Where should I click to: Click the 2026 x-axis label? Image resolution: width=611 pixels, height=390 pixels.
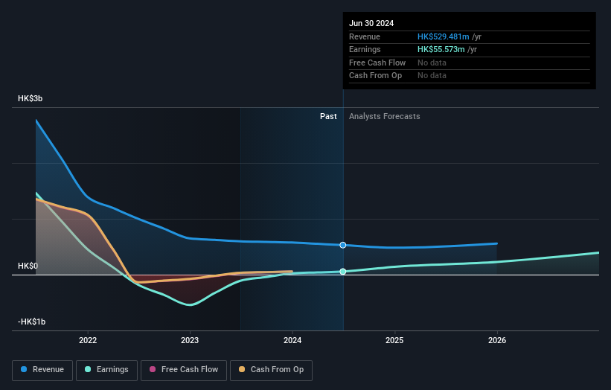pyautogui.click(x=497, y=341)
